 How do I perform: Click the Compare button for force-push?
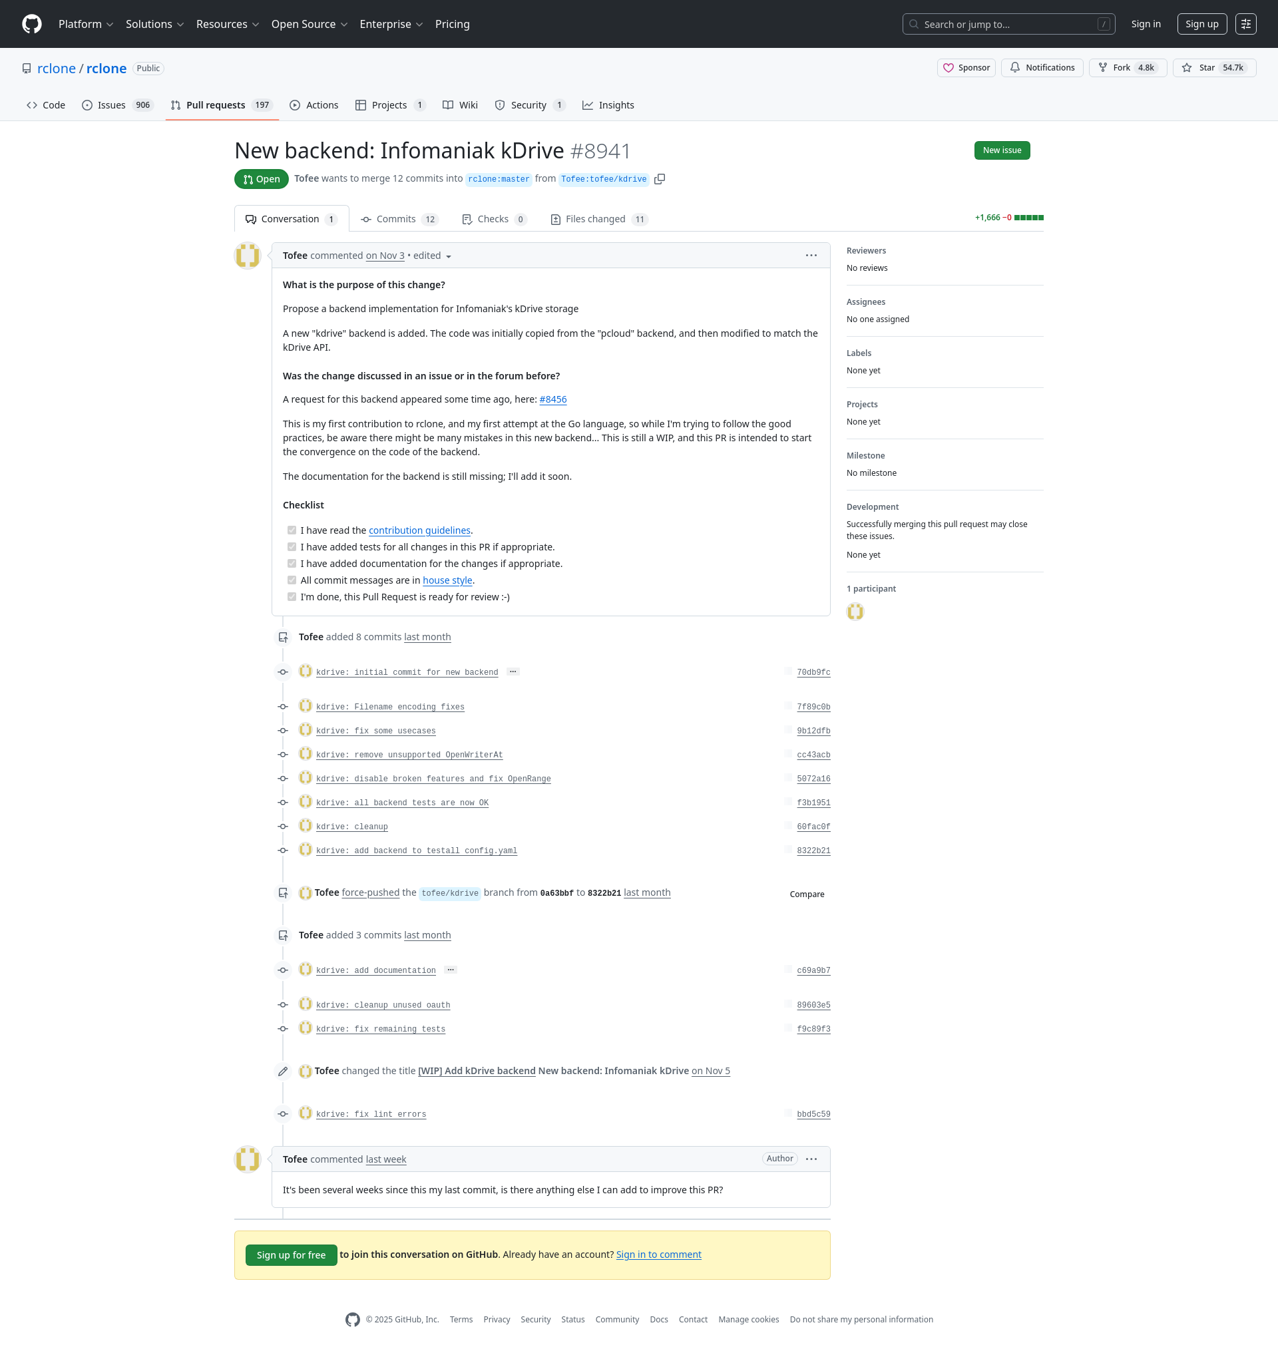[x=806, y=894]
